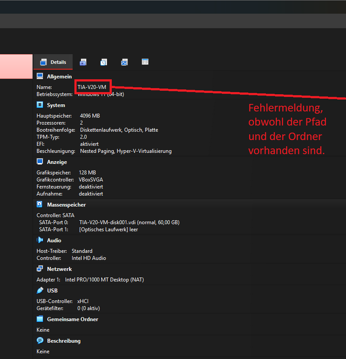Viewport: 346px width, 359px height.
Task: Click the System section icon
Action: [40, 105]
